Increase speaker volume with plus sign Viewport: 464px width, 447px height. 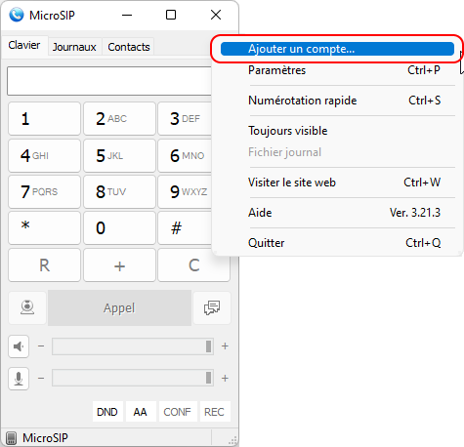point(225,346)
